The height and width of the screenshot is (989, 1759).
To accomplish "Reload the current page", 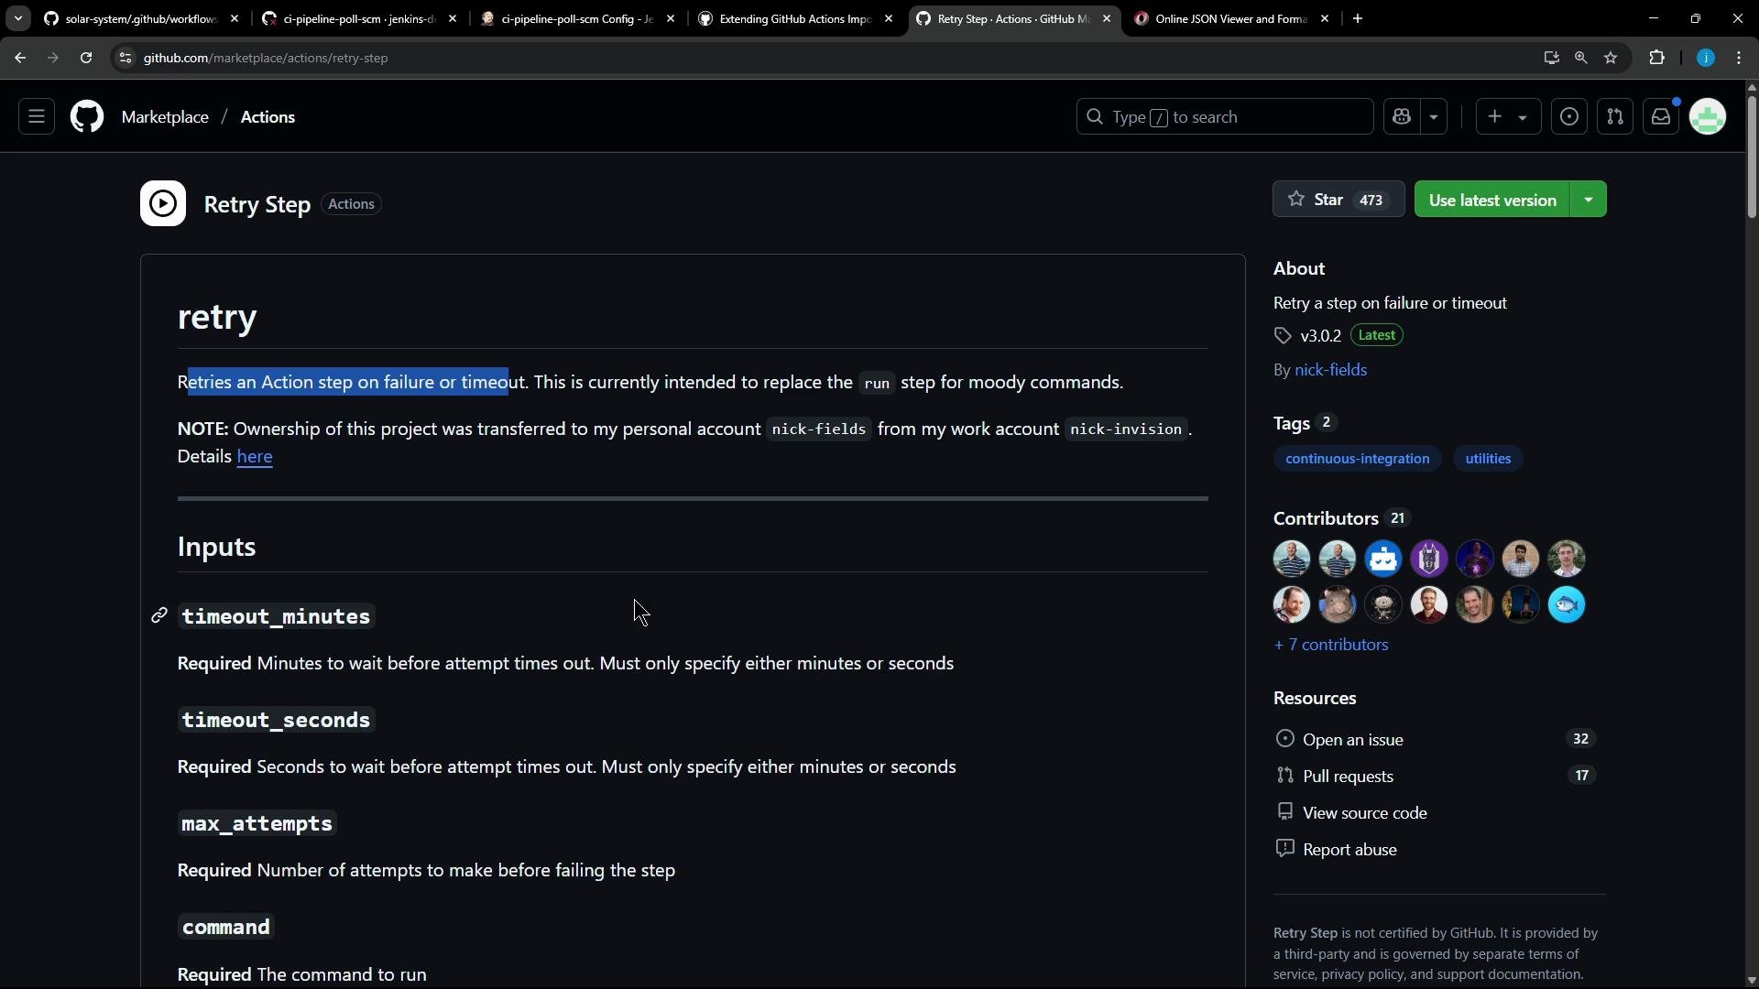I will click(x=86, y=58).
